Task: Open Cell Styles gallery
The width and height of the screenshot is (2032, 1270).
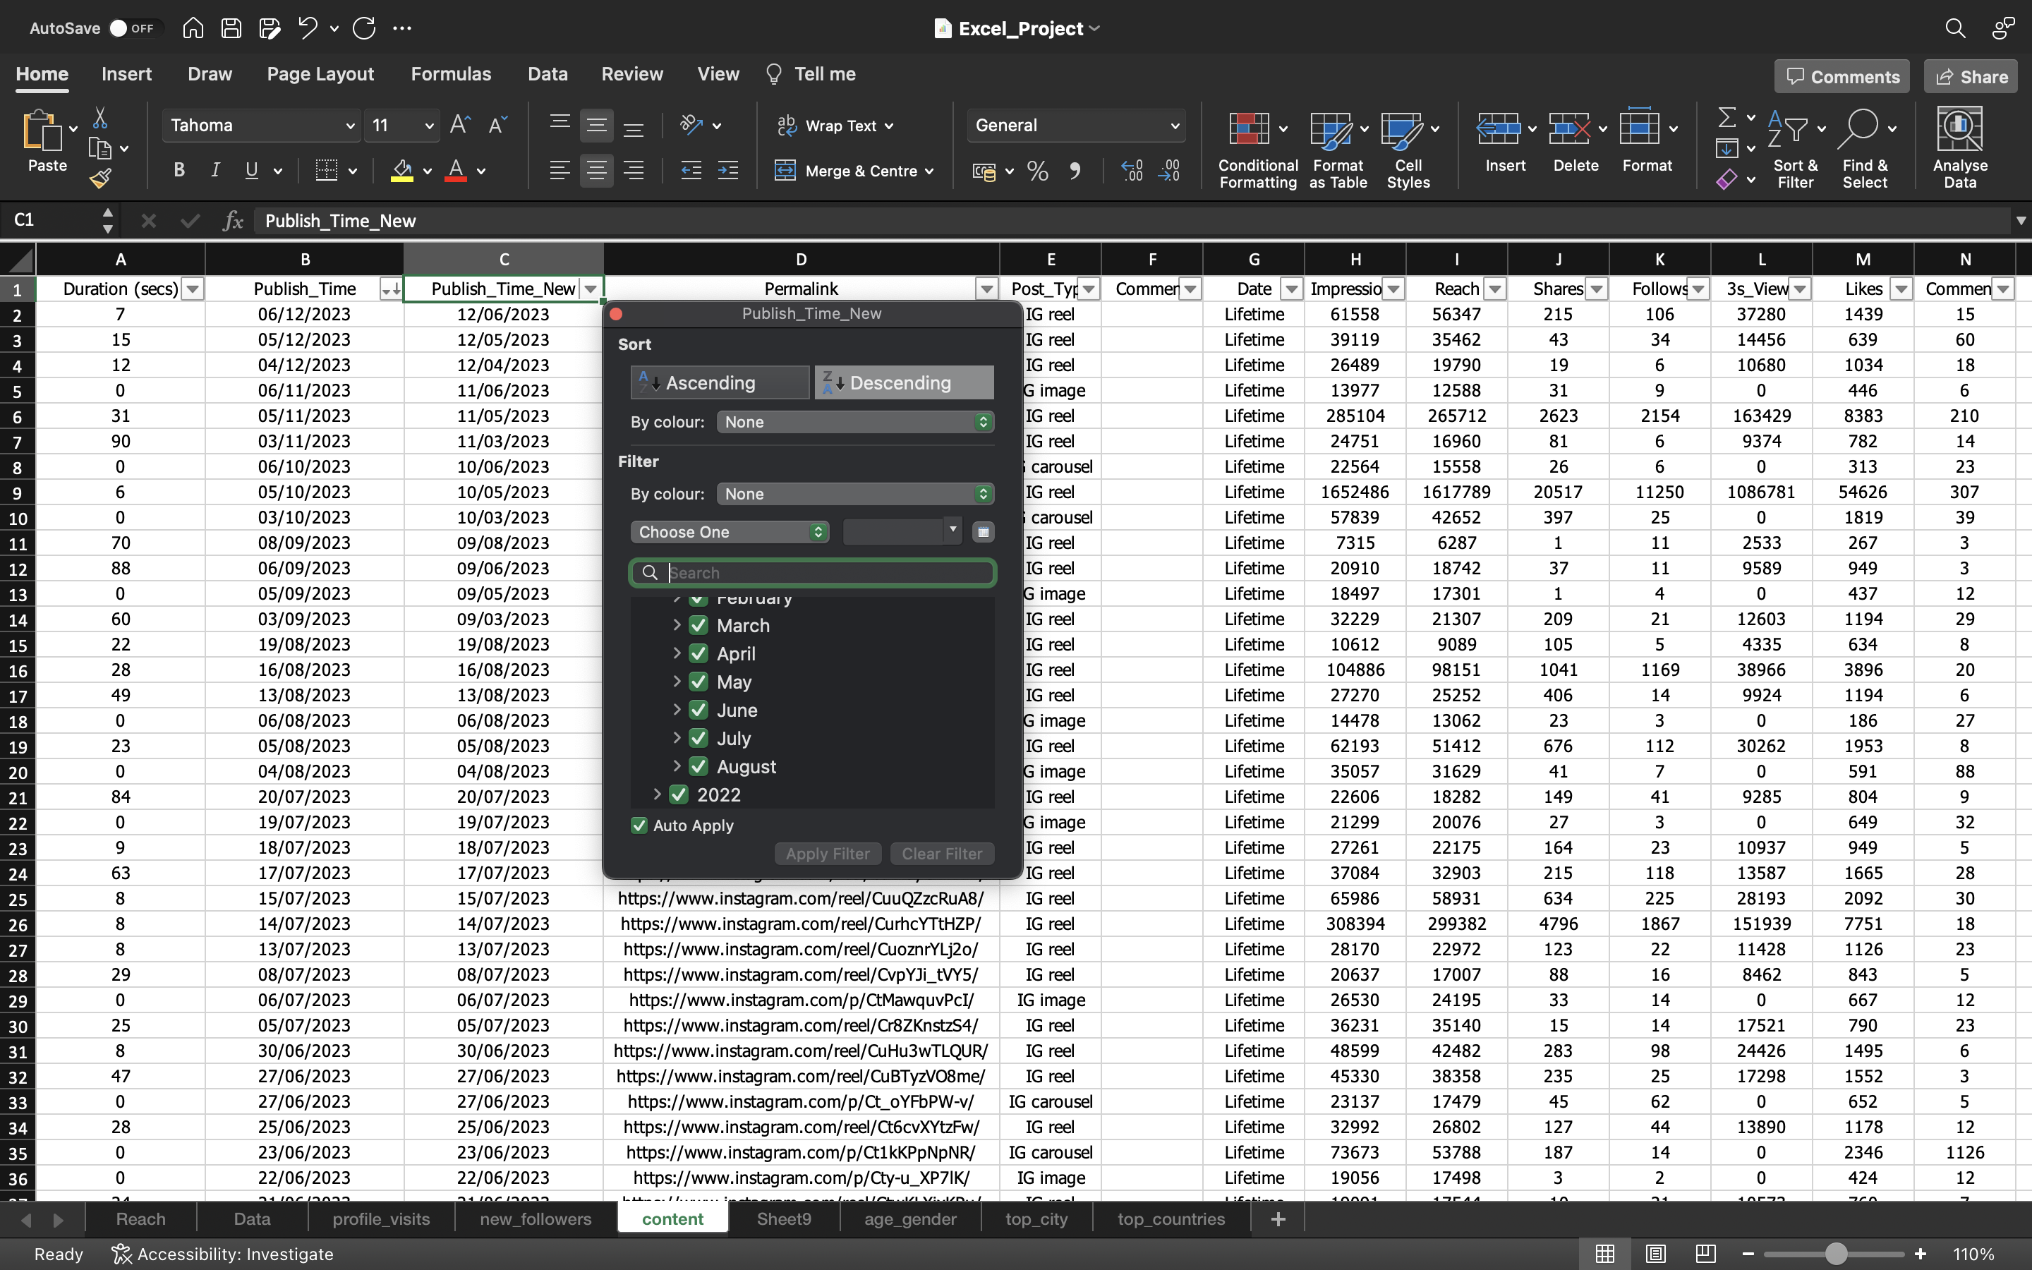Action: point(1408,150)
